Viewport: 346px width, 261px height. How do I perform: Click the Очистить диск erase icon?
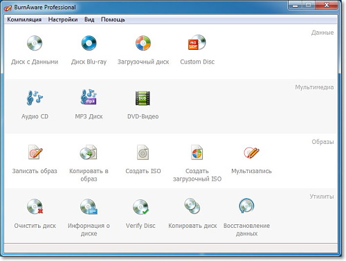pos(35,207)
